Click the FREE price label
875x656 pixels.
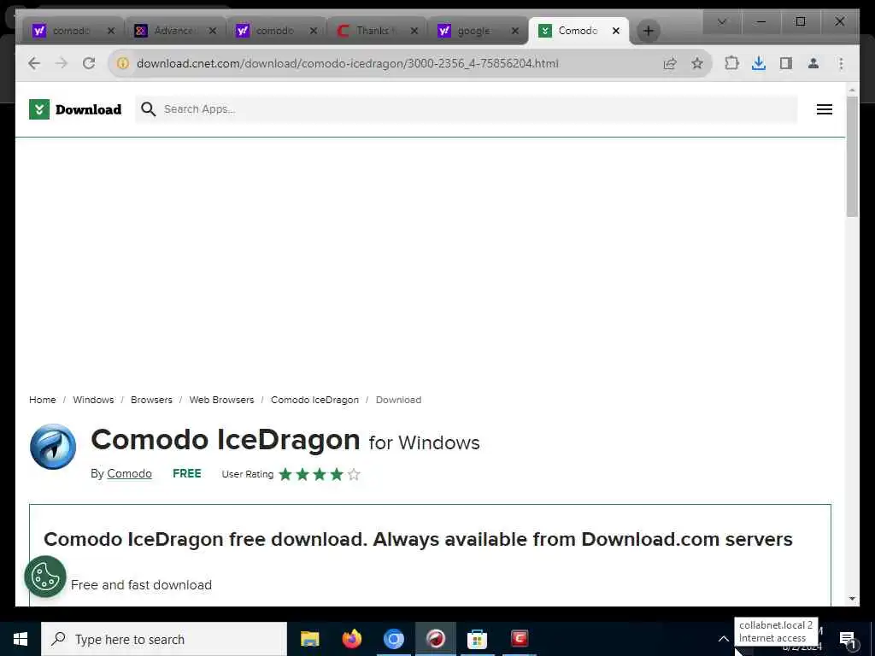187,473
